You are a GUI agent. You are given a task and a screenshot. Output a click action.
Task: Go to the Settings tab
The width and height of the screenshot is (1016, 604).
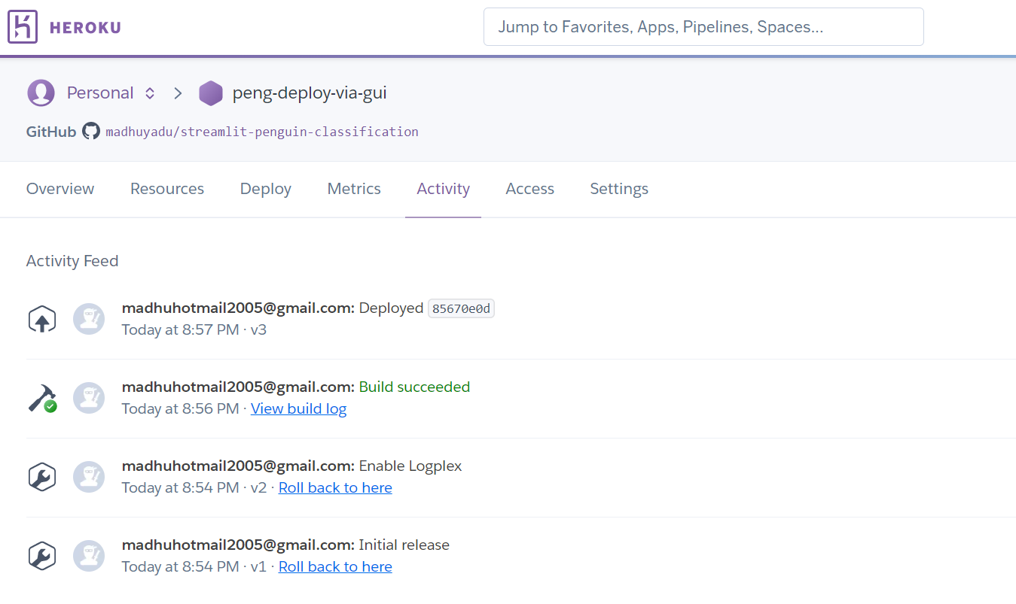(x=618, y=189)
